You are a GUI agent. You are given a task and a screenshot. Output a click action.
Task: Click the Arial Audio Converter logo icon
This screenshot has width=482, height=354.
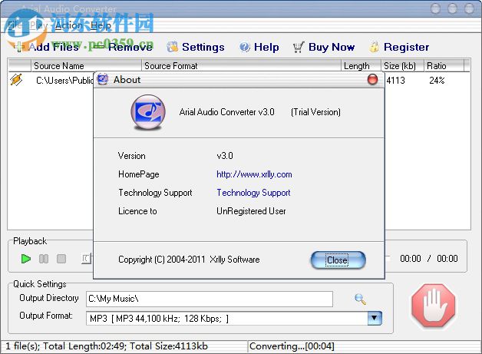click(x=148, y=112)
